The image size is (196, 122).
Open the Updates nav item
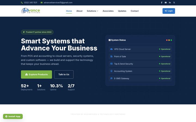[x=122, y=11]
